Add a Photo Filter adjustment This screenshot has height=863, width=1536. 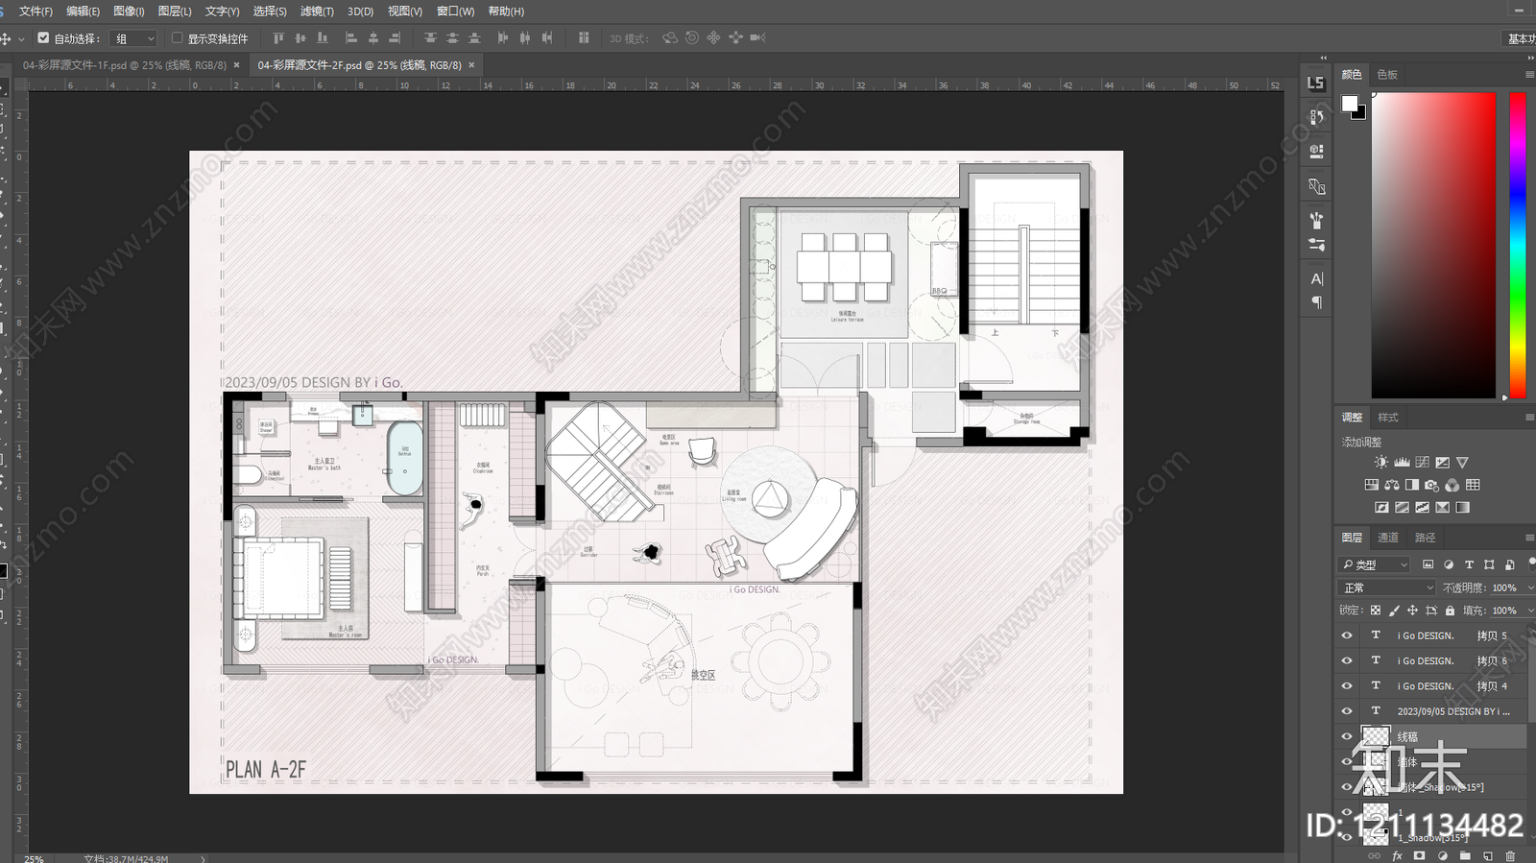pos(1431,485)
